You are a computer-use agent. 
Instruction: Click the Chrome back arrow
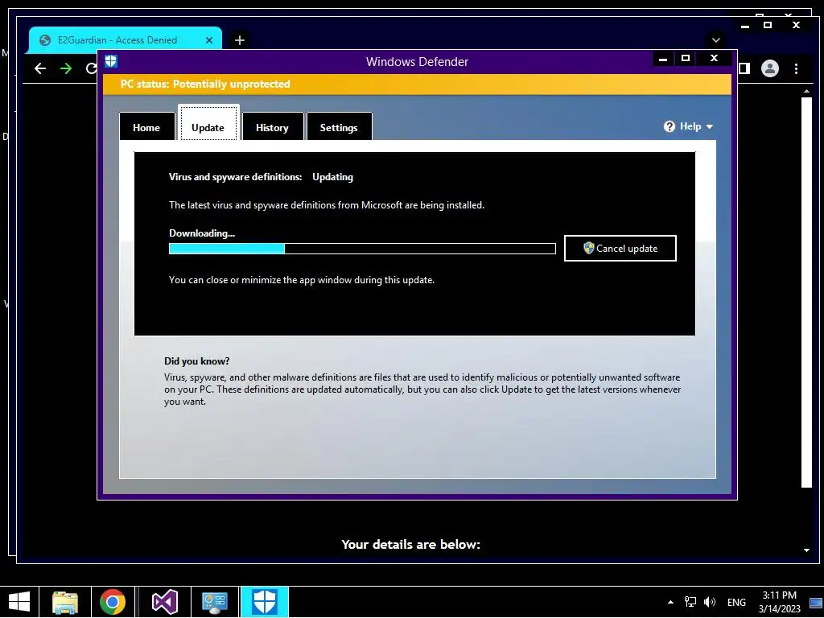point(40,69)
